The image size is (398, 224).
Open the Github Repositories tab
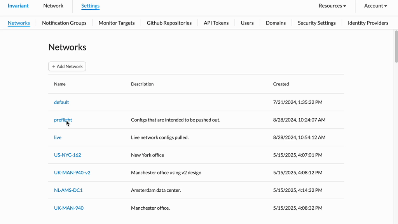tap(169, 23)
